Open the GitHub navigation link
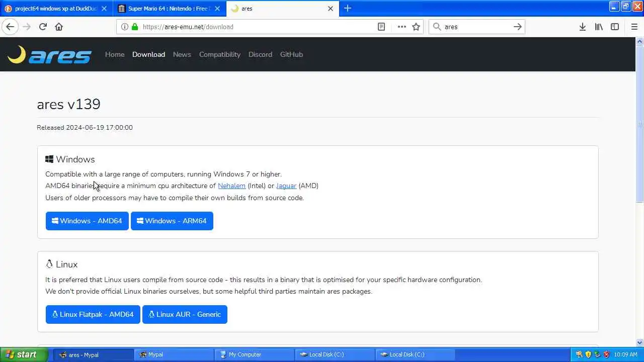 (291, 54)
